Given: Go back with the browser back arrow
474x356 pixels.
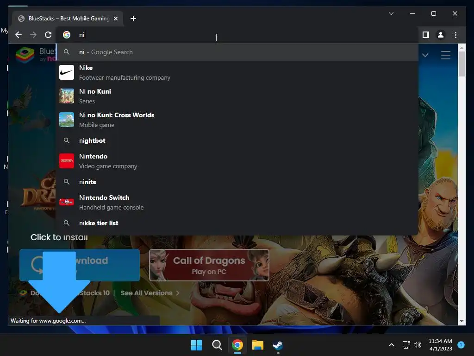Looking at the screenshot, I should tap(19, 35).
